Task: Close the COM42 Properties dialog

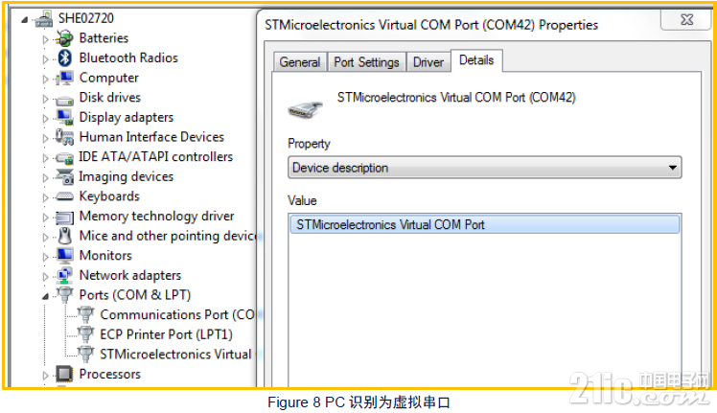Action: coord(686,19)
